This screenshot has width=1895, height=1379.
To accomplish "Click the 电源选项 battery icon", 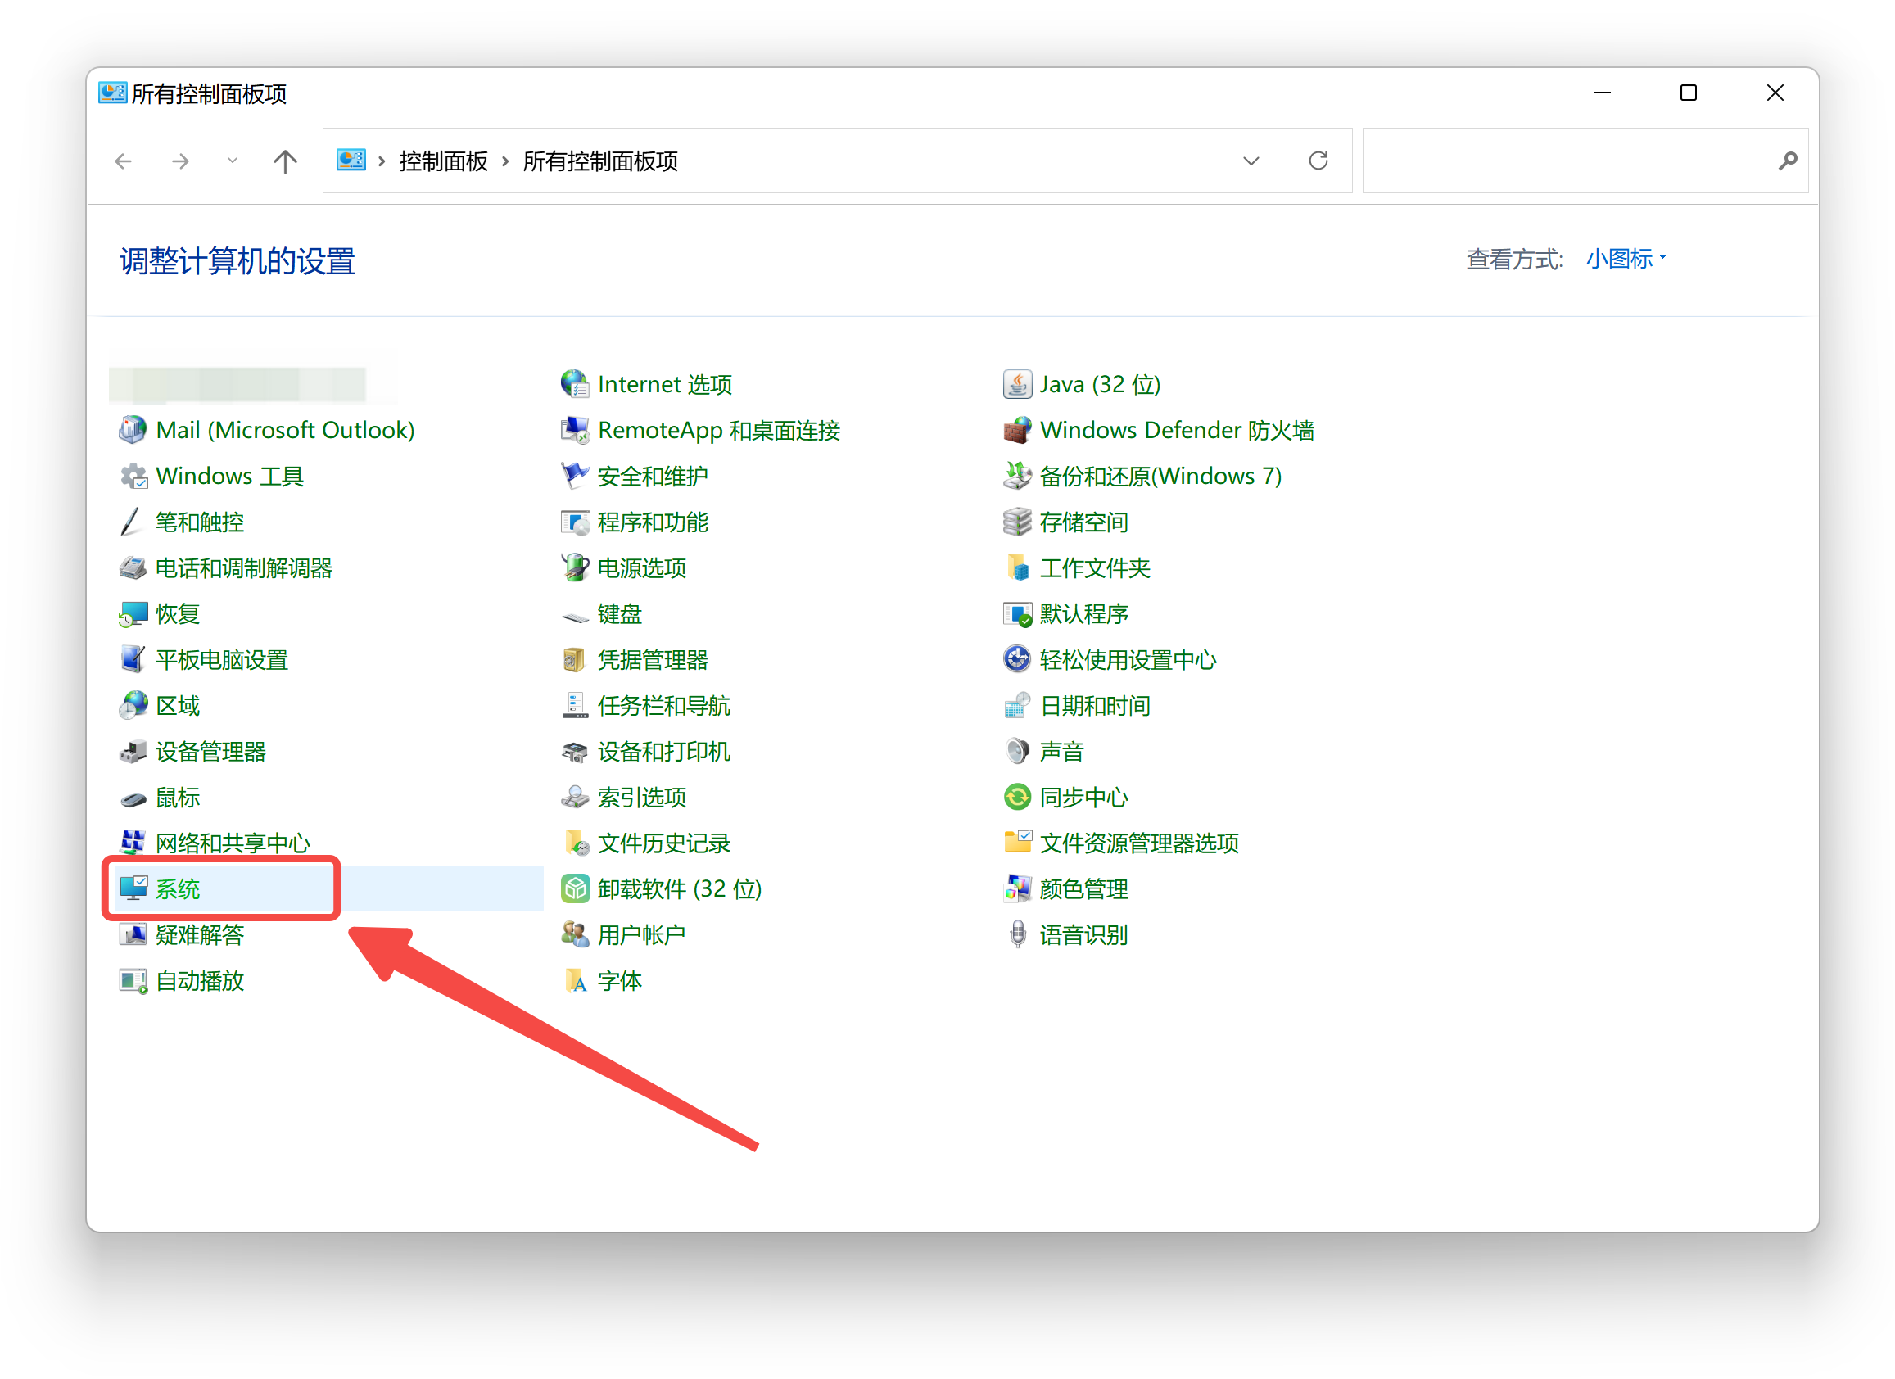I will tap(575, 568).
